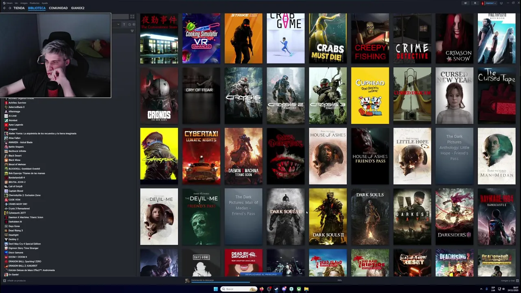Open the Cuphead cover
This screenshot has width=521, height=293.
(370, 96)
